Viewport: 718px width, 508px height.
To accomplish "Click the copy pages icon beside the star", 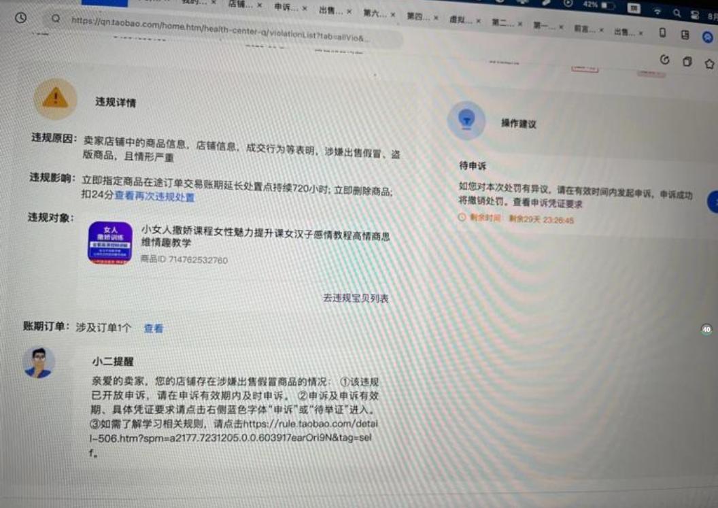I will [x=687, y=62].
